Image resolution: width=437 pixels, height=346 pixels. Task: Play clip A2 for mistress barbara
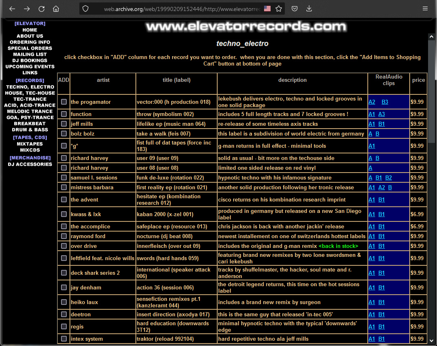click(x=382, y=187)
